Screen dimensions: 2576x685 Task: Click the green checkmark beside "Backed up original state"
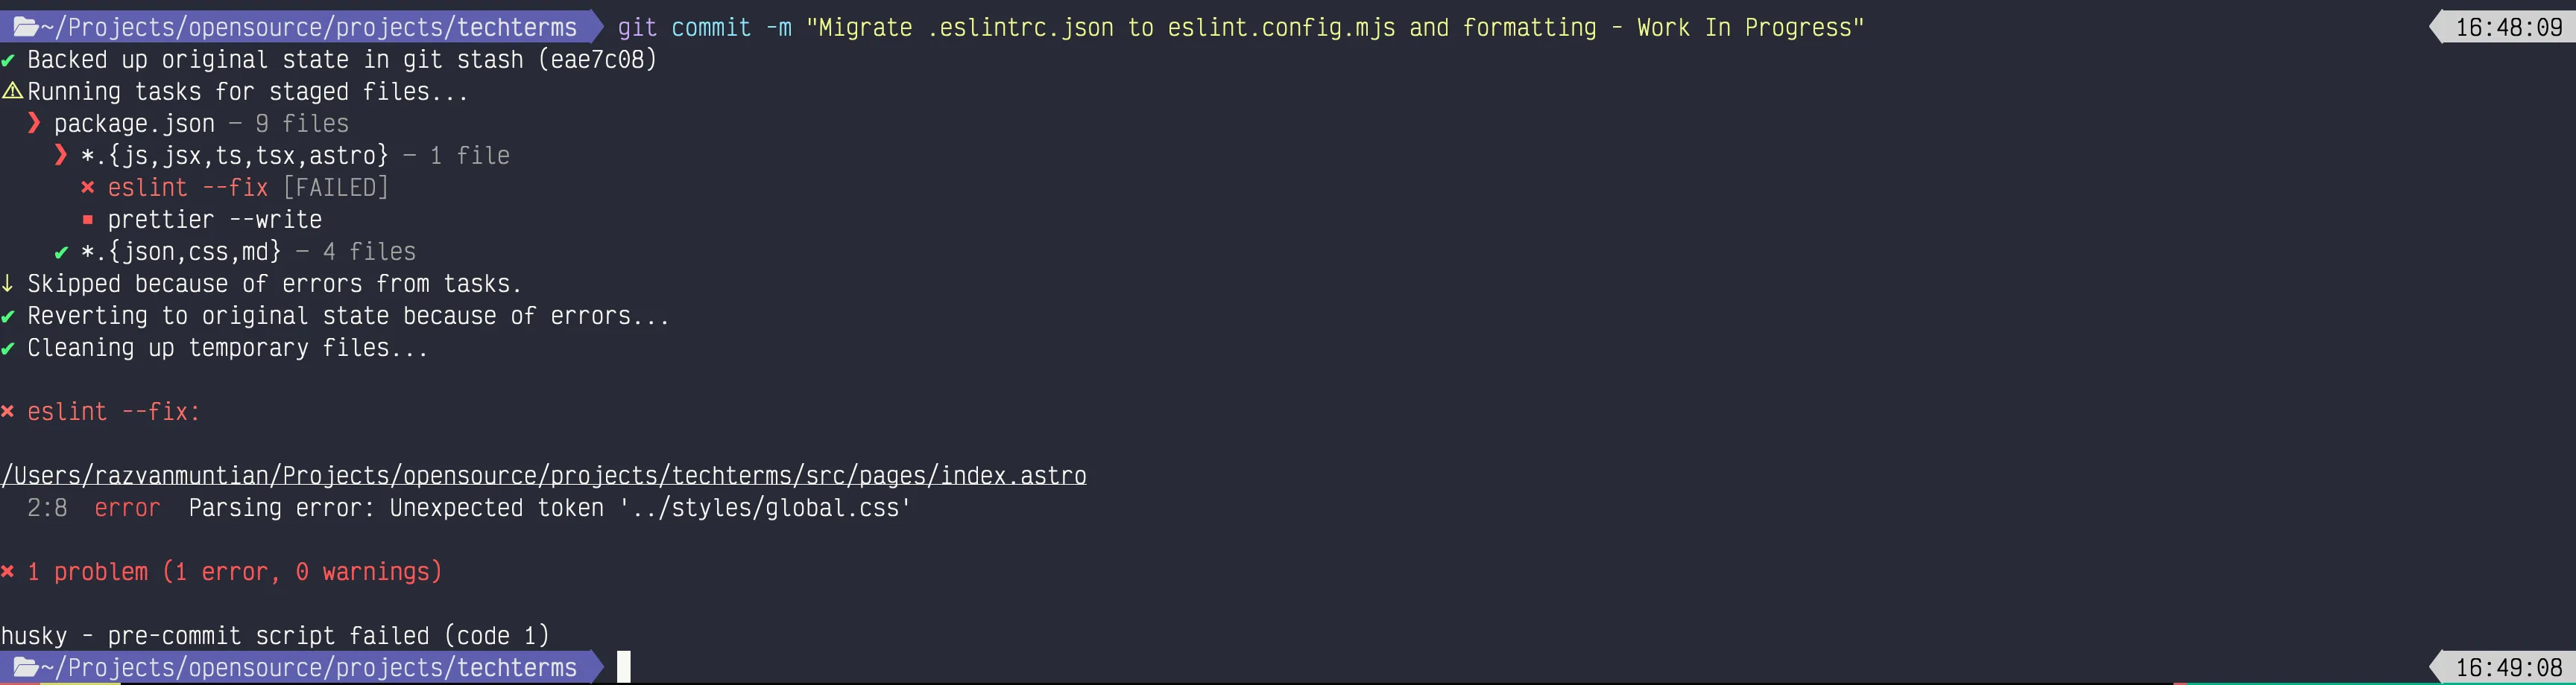(x=8, y=61)
